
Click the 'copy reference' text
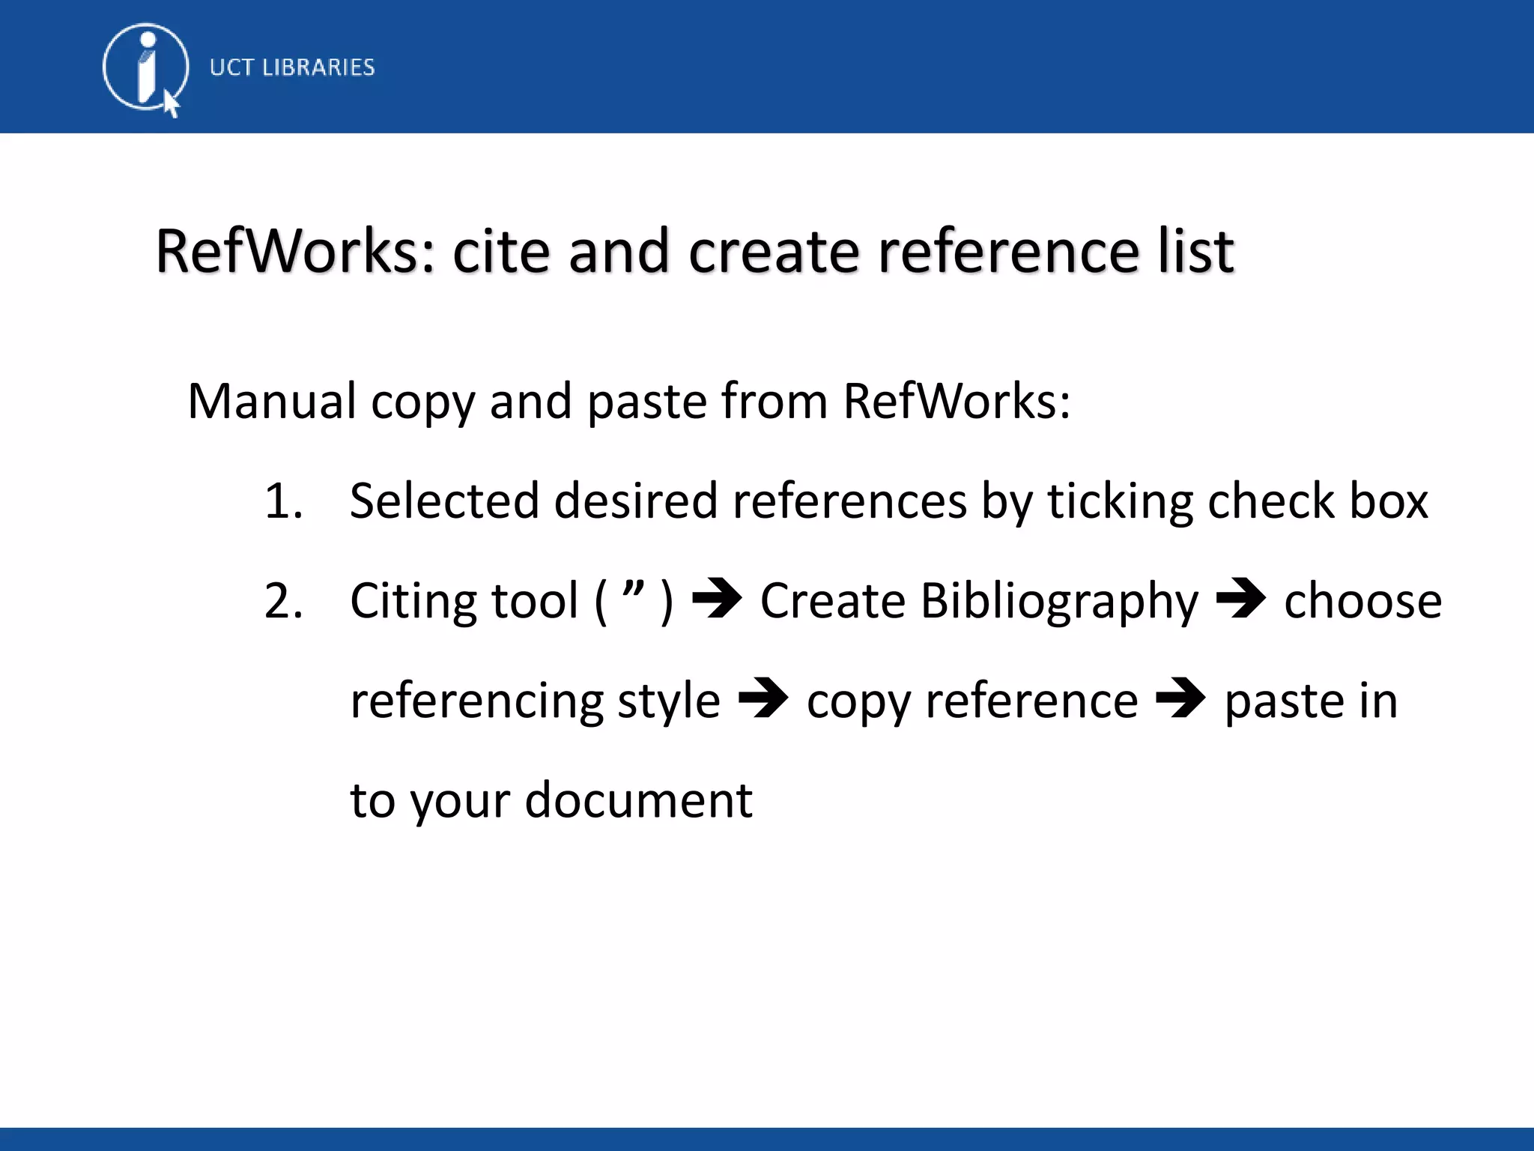972,703
